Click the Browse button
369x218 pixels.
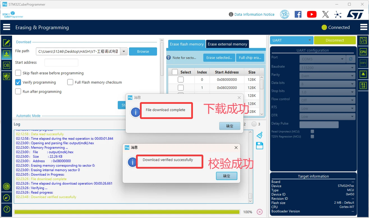tap(143, 51)
